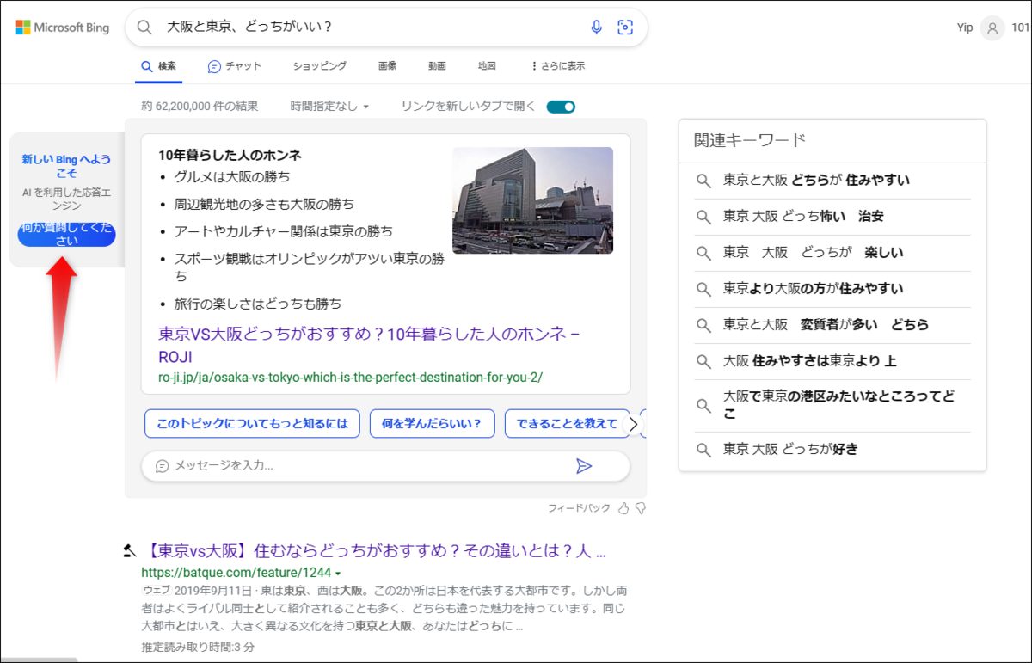Click search icon beside 東京 大阪 どっちが好き
The image size is (1032, 663).
tap(703, 449)
